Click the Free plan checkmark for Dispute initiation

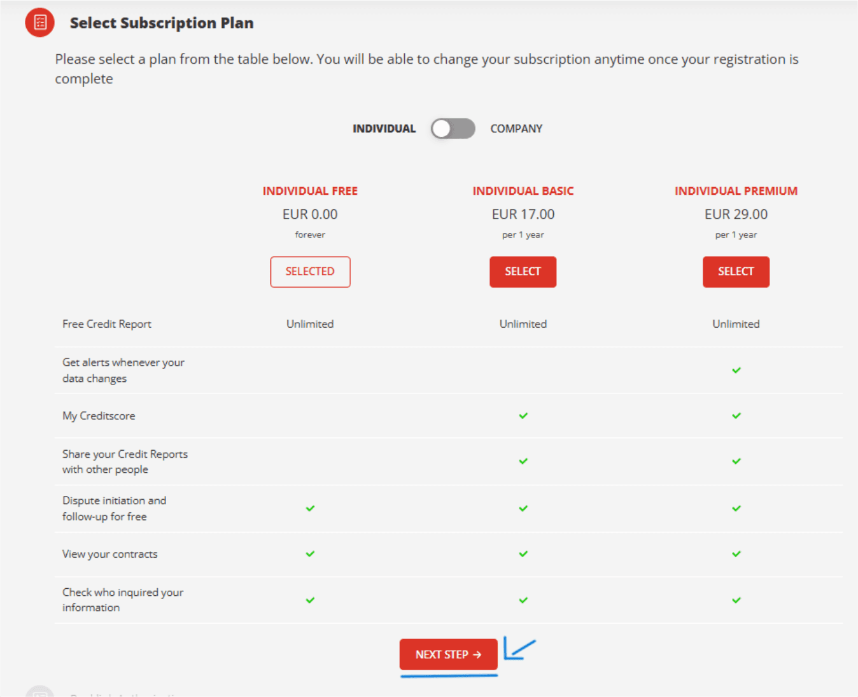click(x=310, y=509)
